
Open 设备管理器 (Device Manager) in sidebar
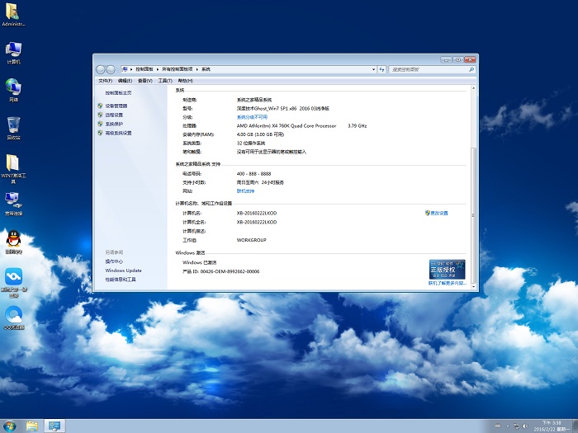click(x=116, y=106)
